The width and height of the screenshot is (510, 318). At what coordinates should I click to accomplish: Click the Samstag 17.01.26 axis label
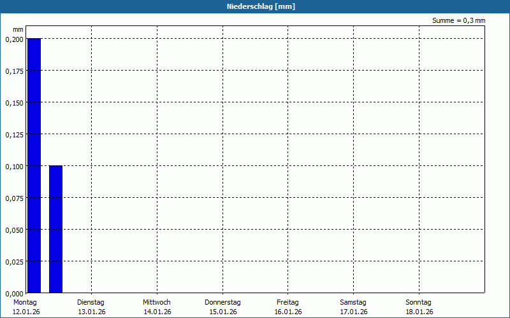tap(354, 307)
